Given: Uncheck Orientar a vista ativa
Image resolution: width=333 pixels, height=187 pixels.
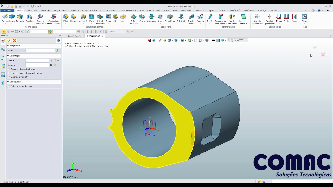Looking at the screenshot, I should tap(9, 77).
